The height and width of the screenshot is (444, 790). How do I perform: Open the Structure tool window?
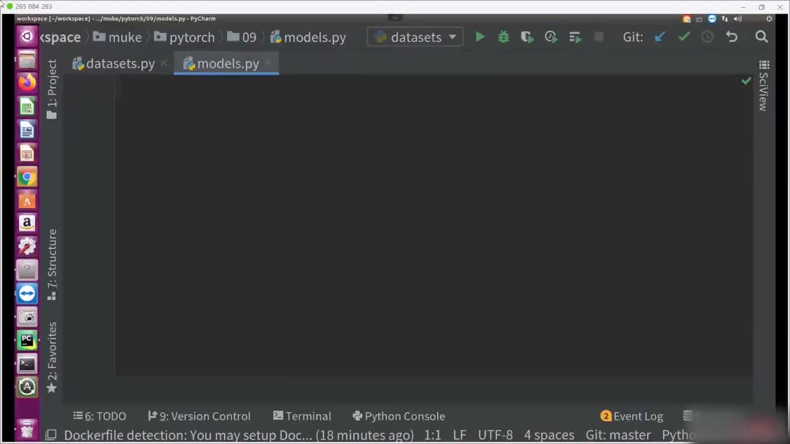52,265
